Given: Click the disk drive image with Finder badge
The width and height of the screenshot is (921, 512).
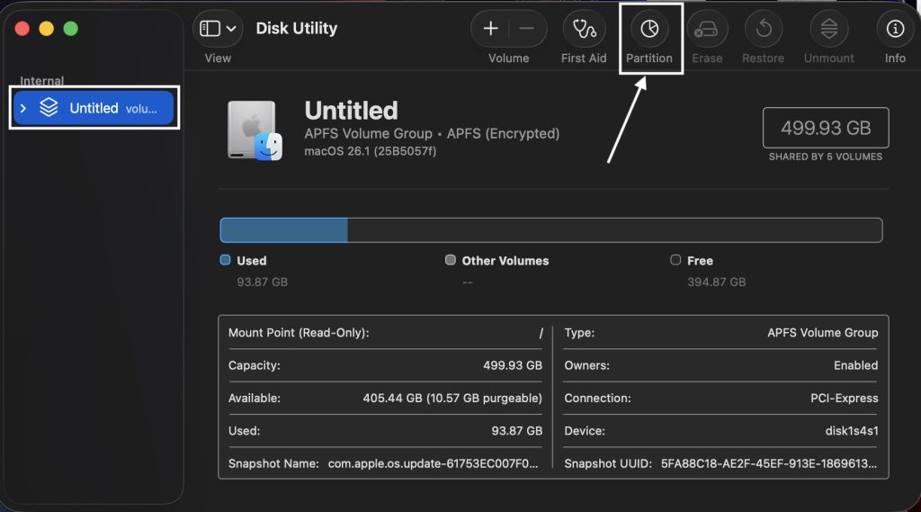Looking at the screenshot, I should pyautogui.click(x=254, y=131).
